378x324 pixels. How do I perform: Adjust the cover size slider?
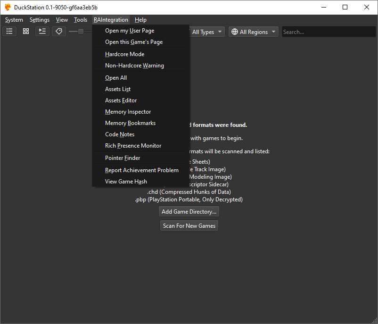80,31
